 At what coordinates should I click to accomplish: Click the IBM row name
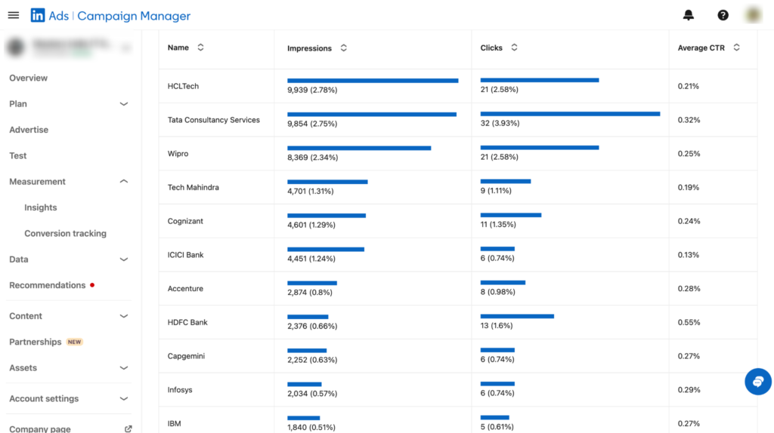(174, 424)
